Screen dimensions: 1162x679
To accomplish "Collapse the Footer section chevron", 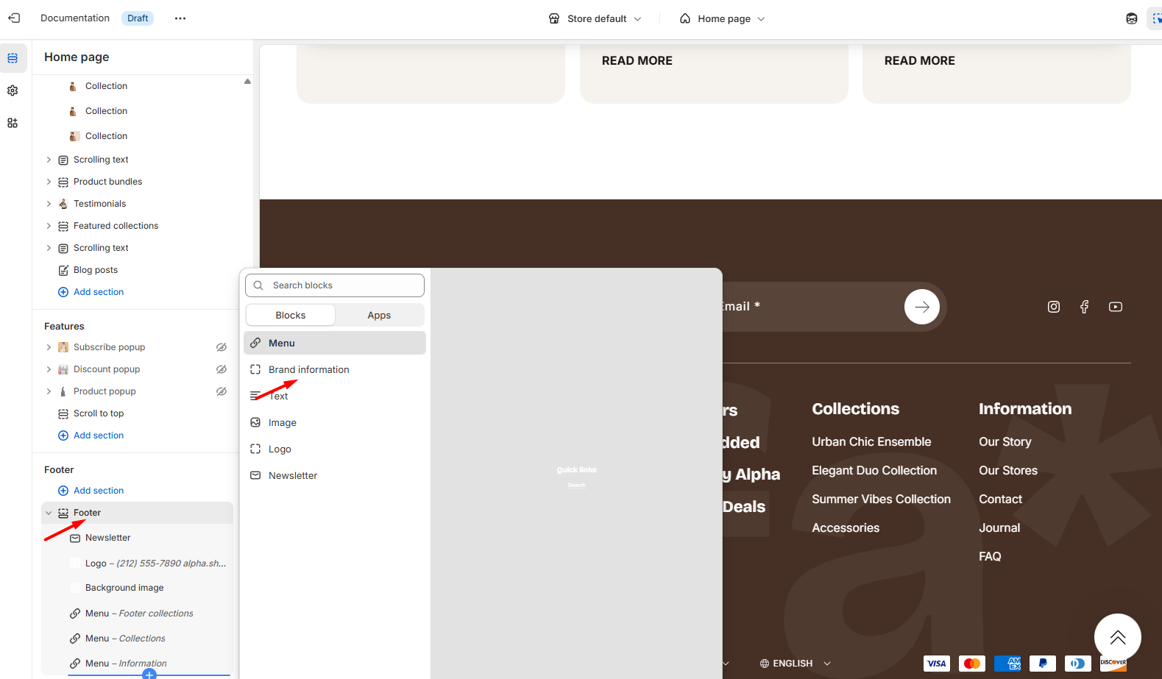I will pyautogui.click(x=49, y=513).
